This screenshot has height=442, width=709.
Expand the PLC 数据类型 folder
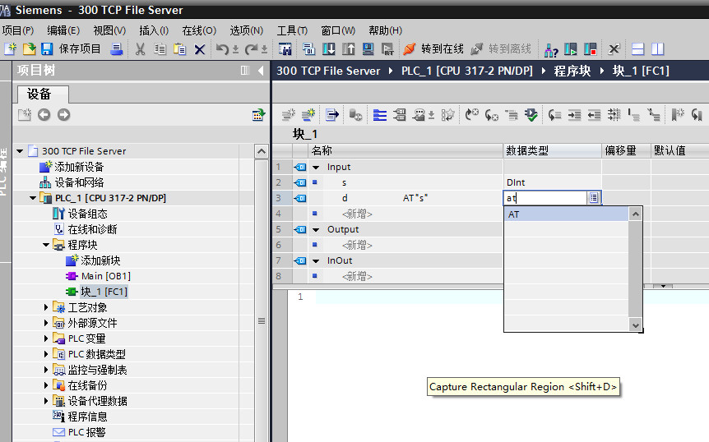coord(46,354)
